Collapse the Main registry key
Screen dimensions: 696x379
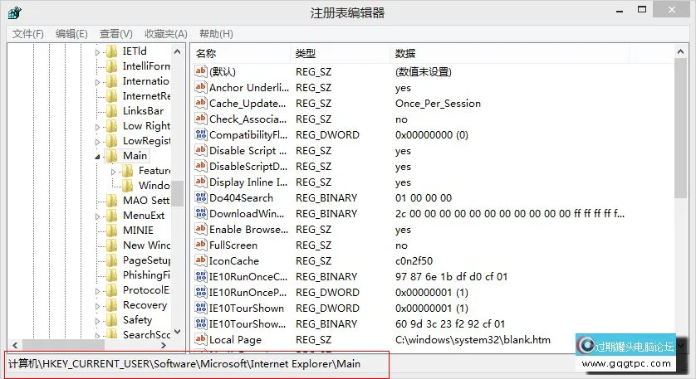click(x=97, y=156)
